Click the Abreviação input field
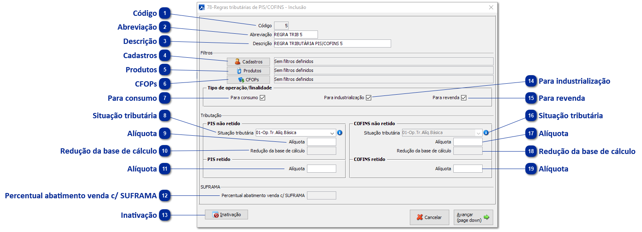642x232 pixels. pyautogui.click(x=296, y=35)
